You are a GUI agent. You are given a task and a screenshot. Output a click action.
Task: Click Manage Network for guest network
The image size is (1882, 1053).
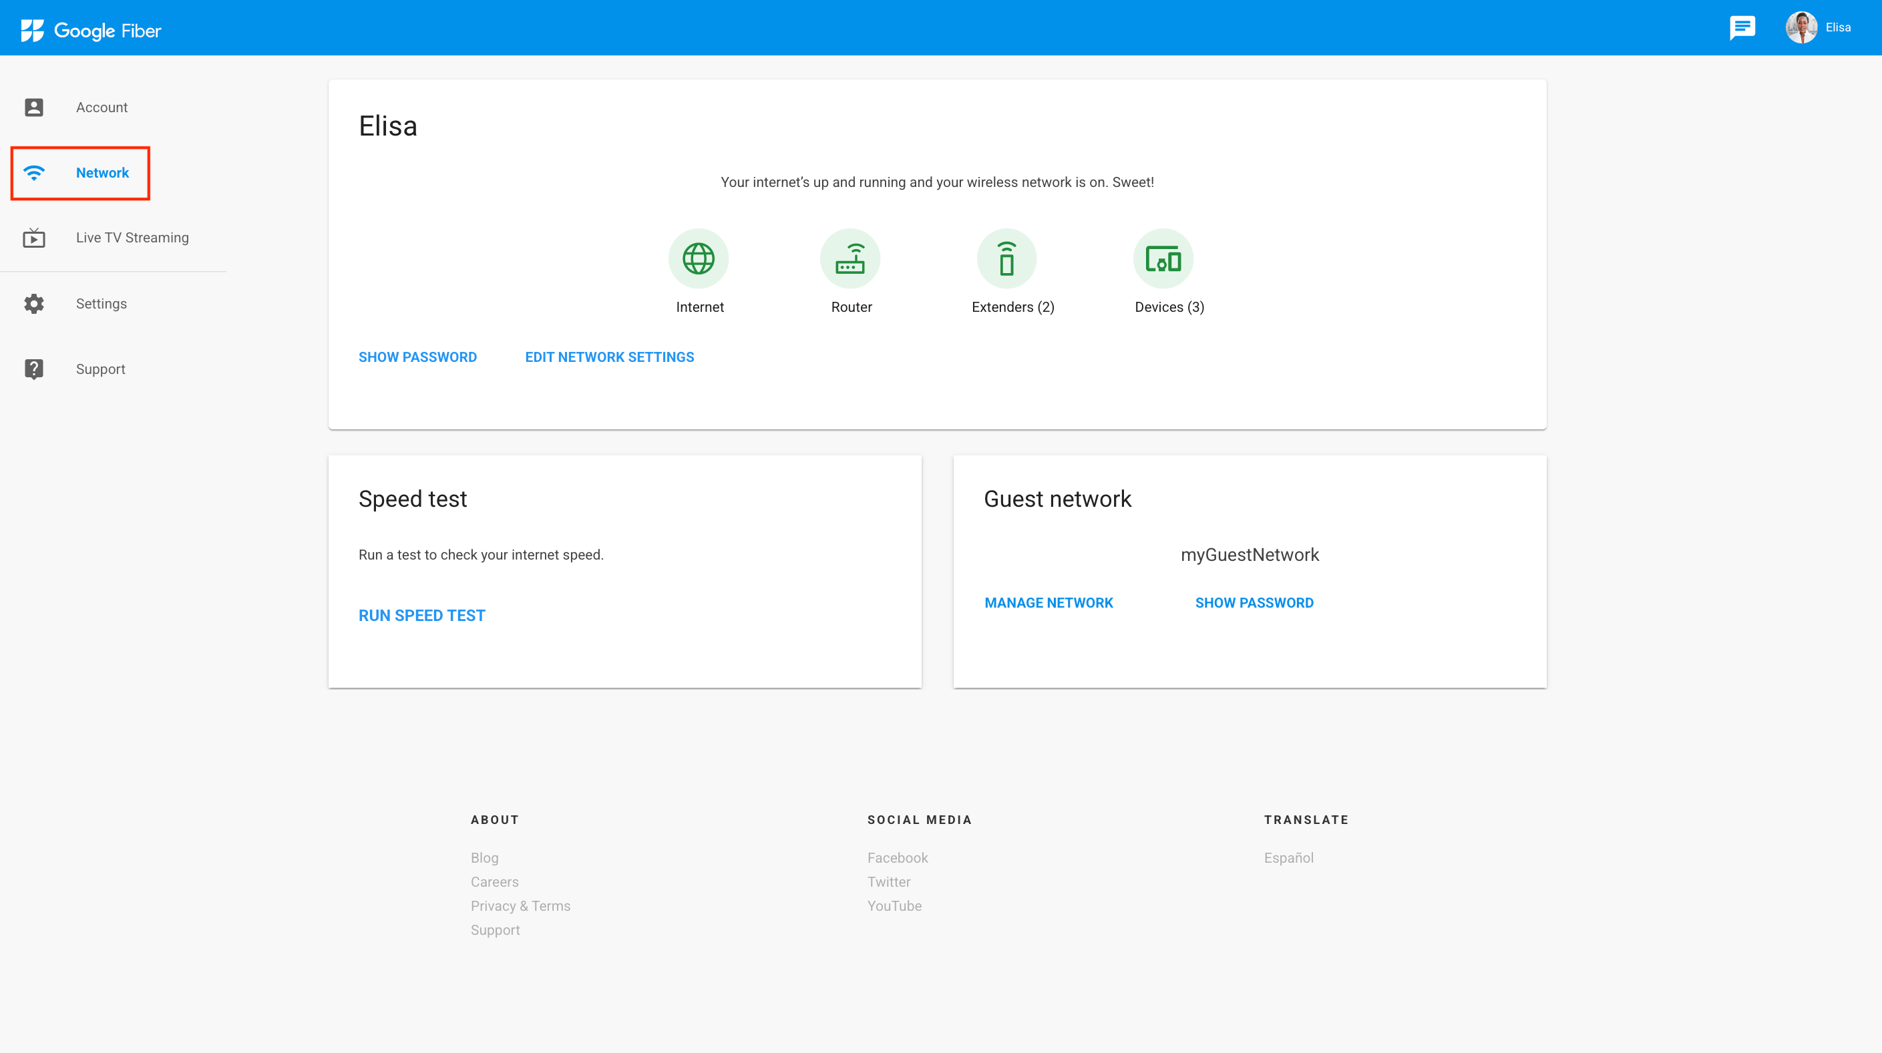point(1049,602)
